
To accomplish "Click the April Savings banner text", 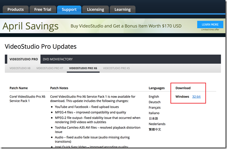I will click(x=31, y=26).
